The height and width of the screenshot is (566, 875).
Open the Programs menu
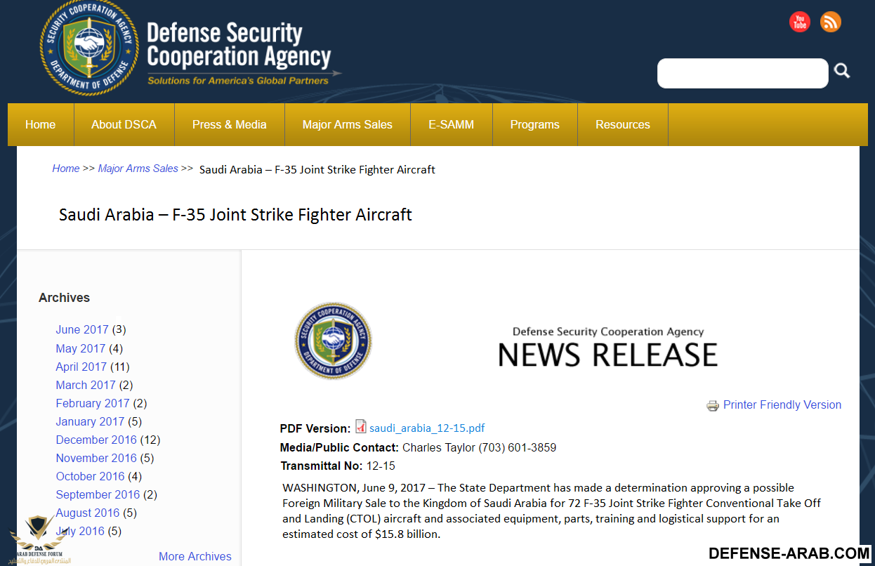pos(535,125)
